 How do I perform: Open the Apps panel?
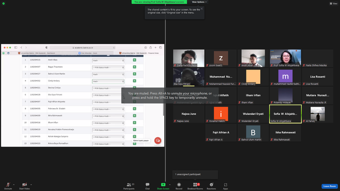[225, 186]
